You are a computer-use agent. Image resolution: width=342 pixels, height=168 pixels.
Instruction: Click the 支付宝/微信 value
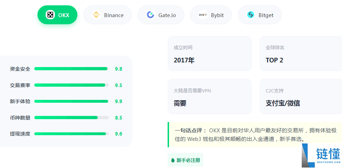(283, 103)
